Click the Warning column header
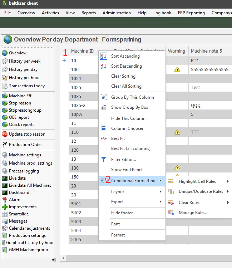The image size is (232, 268). (177, 51)
